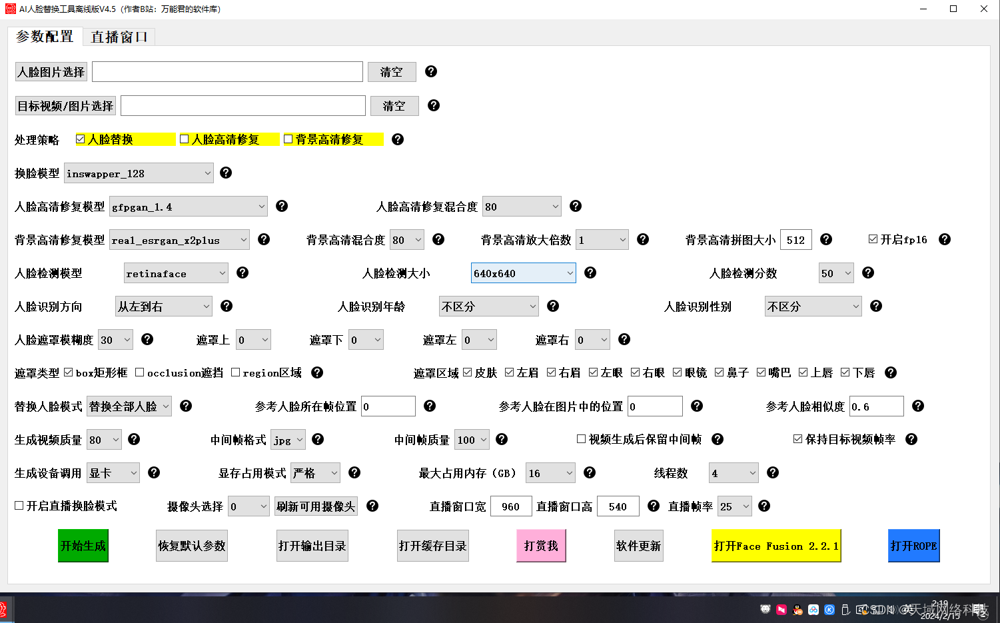Screen dimensions: 1000x623
Task: Toggle the 人脸替换 checkbox
Action: [81, 139]
